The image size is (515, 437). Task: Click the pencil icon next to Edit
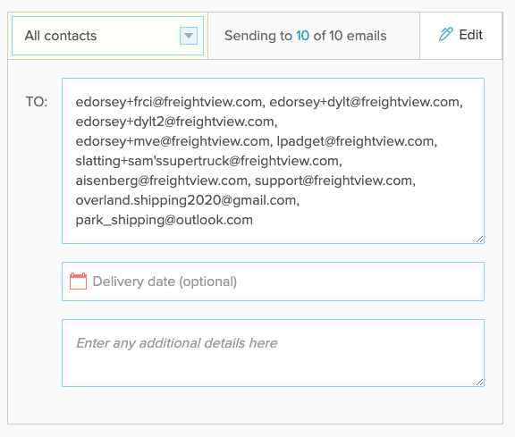[x=445, y=34]
